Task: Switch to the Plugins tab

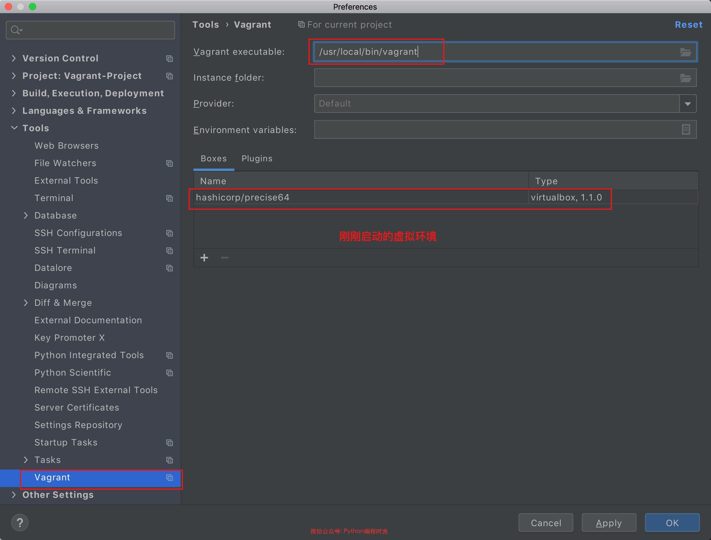Action: click(257, 158)
